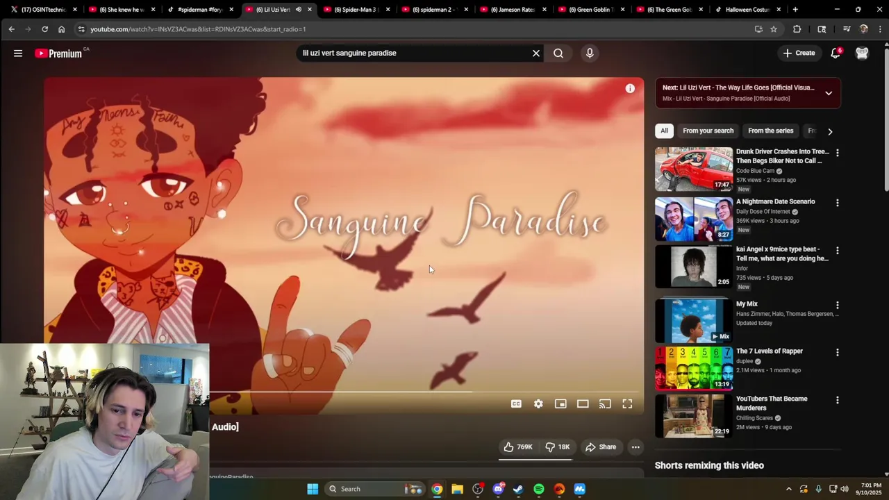
Task: Open options for The 7 Levels of Rapper
Action: pos(837,352)
